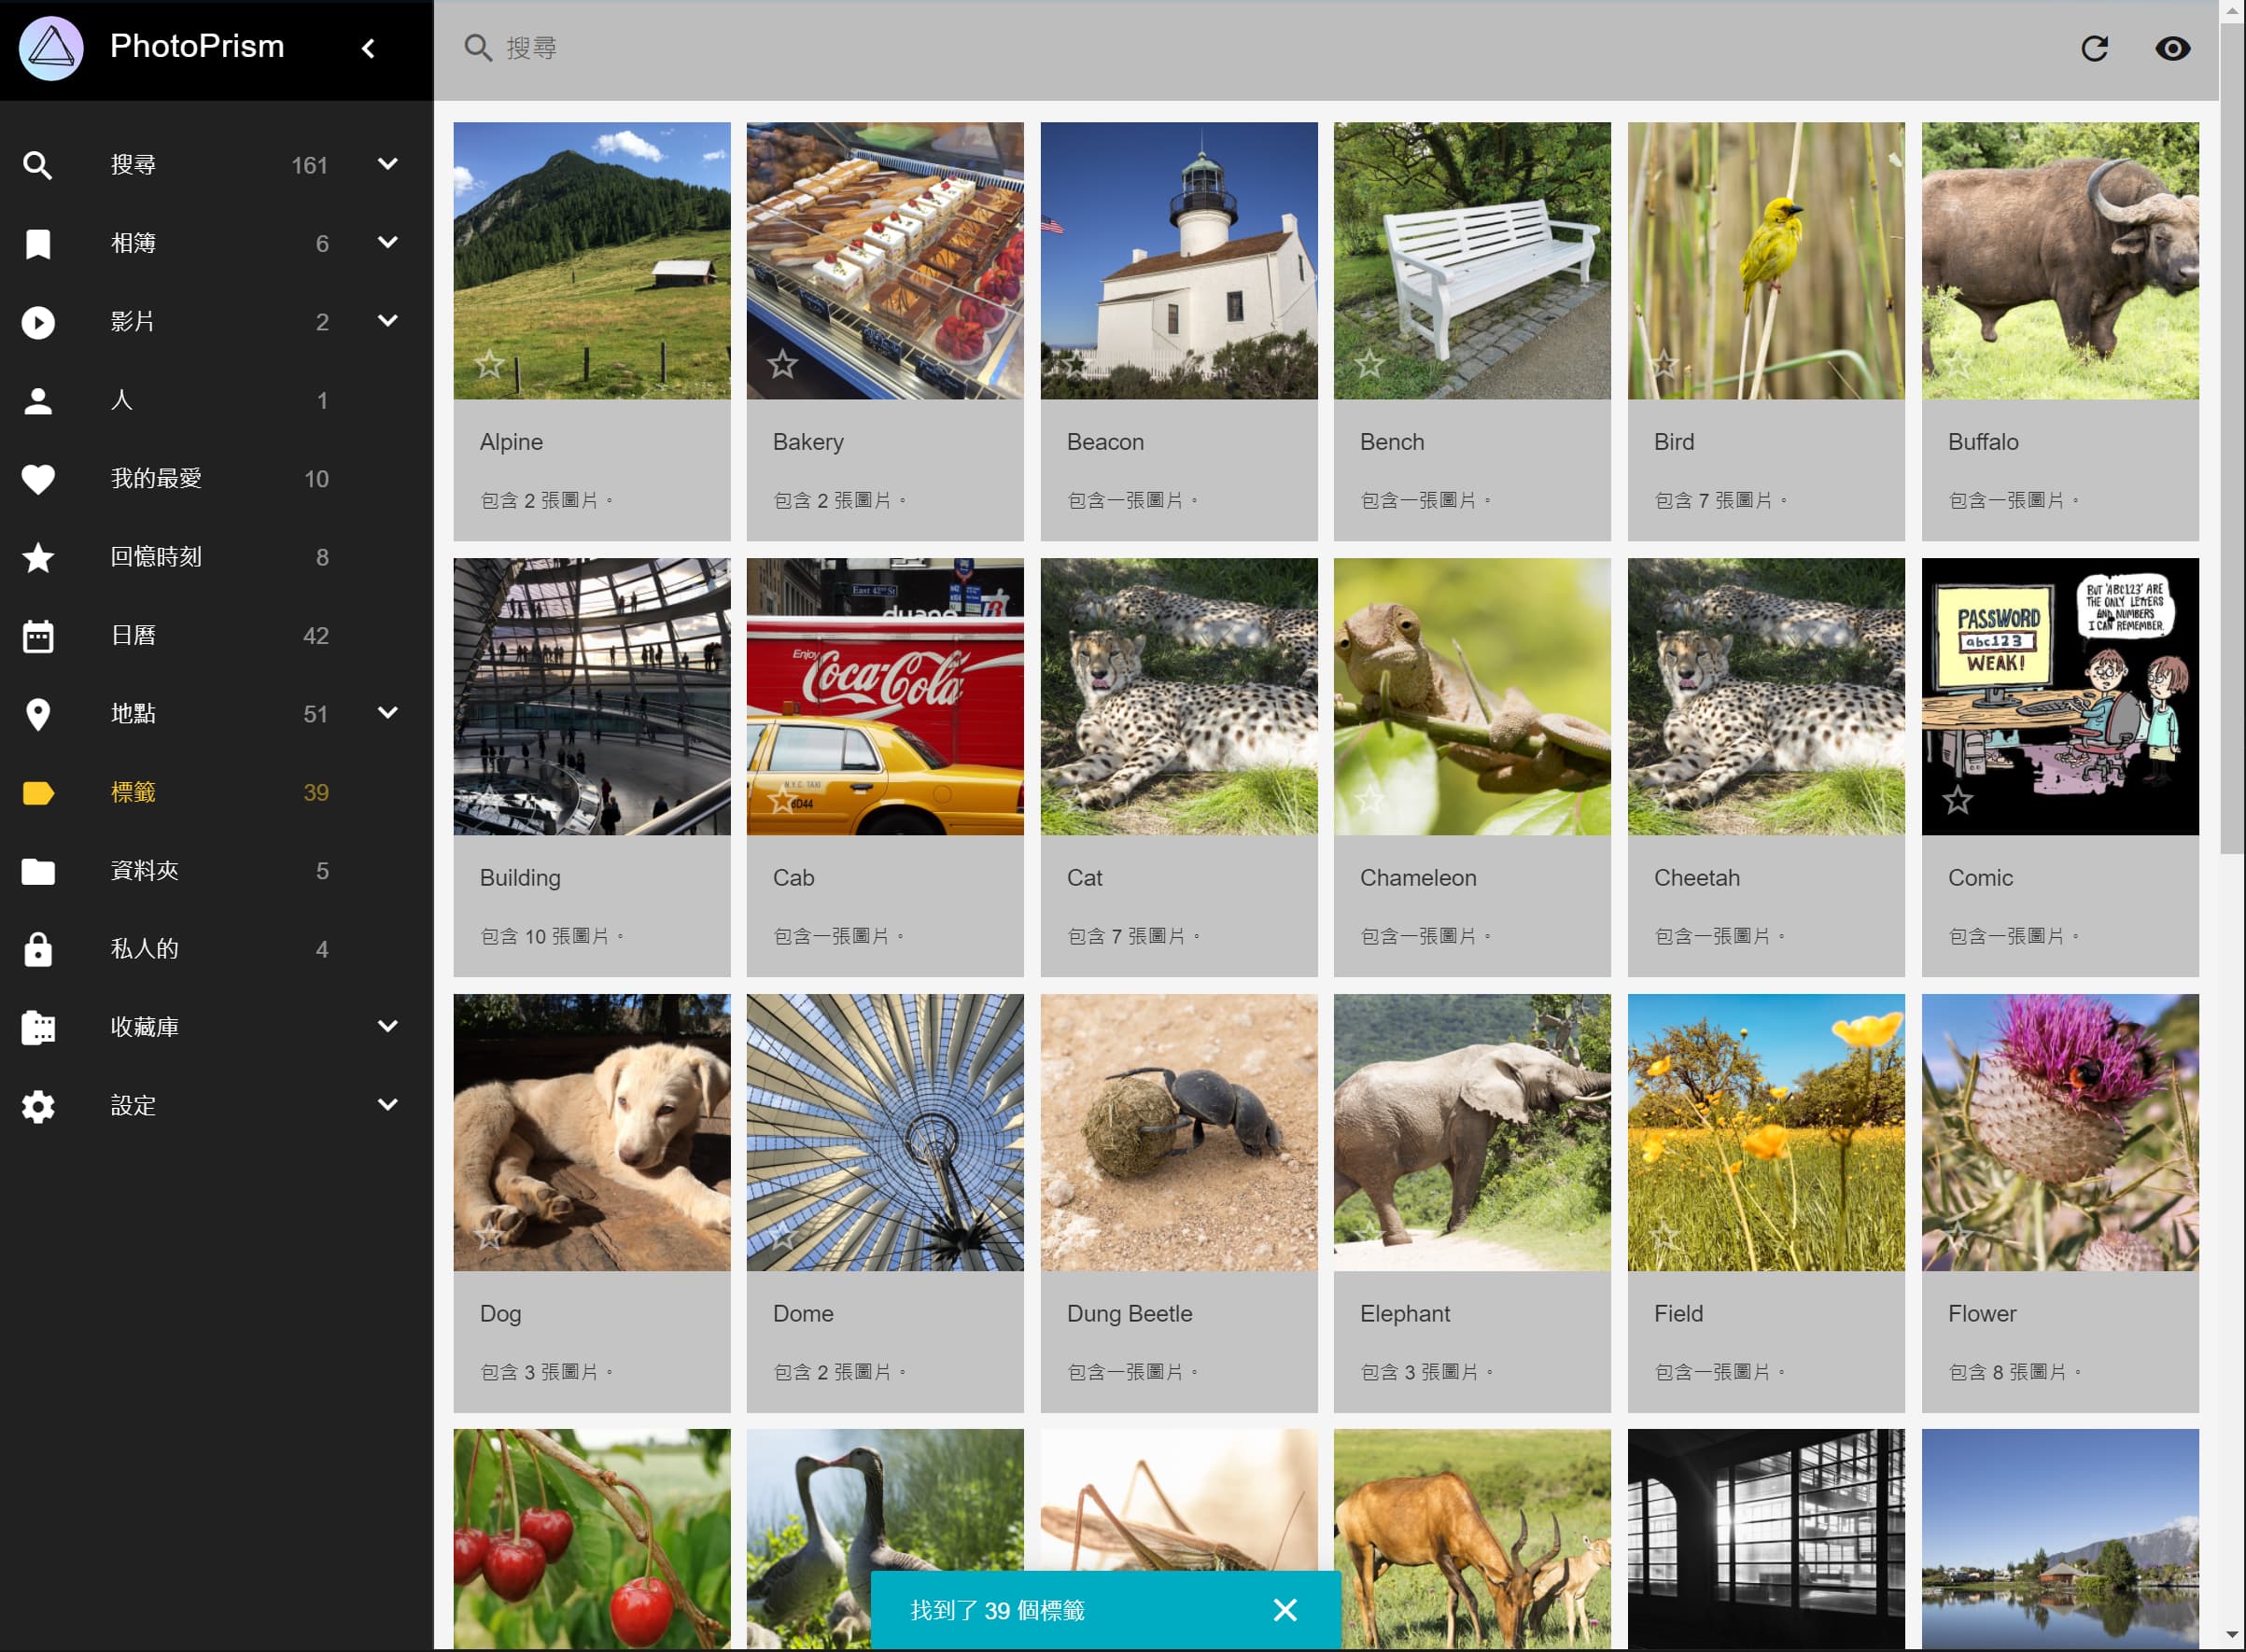Viewport: 2246px width, 1652px height.
Task: Open the Elephant thumbnail
Action: [x=1472, y=1132]
